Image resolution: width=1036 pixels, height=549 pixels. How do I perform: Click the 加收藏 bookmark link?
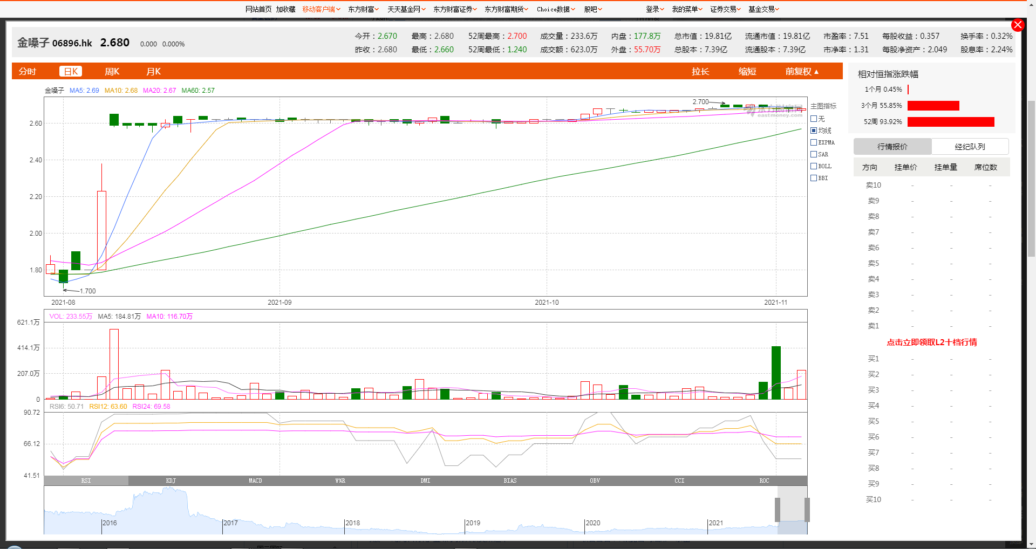286,9
